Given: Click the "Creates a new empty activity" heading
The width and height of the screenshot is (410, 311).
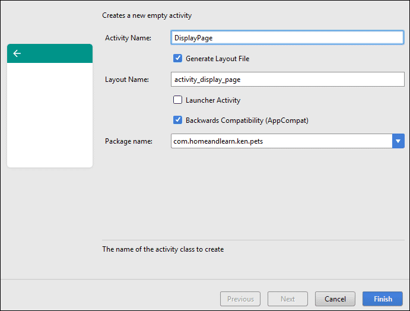Looking at the screenshot, I should click(147, 15).
